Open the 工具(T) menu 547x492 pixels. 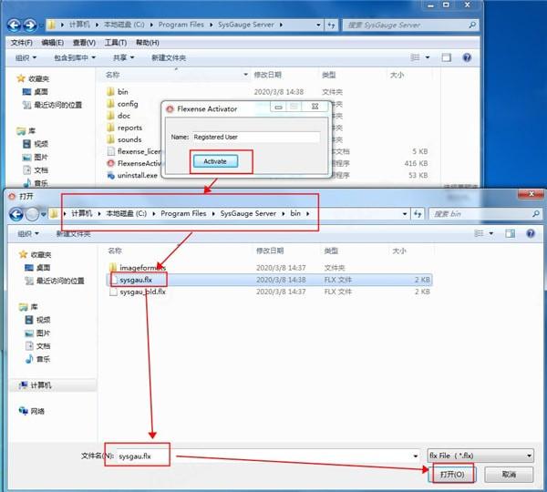click(x=116, y=43)
